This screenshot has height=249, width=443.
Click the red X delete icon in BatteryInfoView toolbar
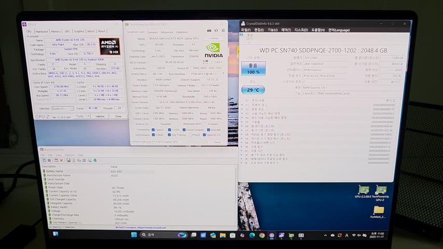[61, 160]
